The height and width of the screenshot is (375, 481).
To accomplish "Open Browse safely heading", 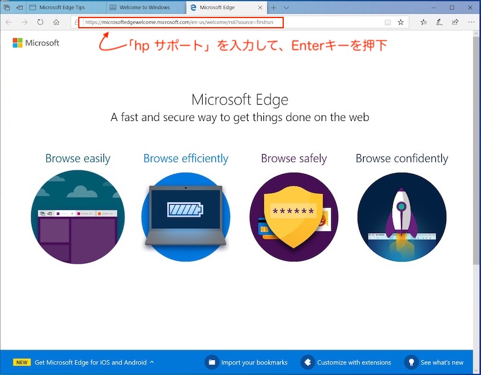I will [x=294, y=158].
